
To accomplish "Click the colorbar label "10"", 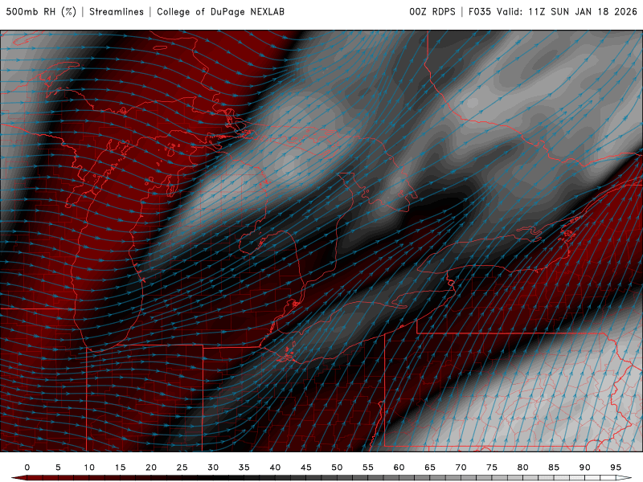I will 89,468.
